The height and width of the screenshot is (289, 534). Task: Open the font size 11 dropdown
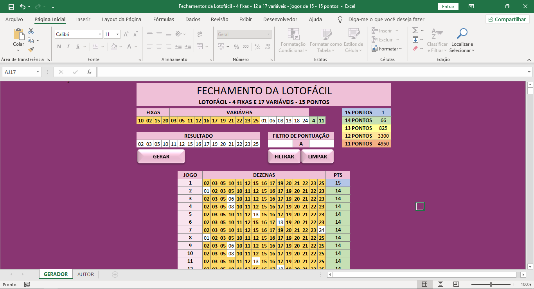coord(118,34)
